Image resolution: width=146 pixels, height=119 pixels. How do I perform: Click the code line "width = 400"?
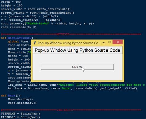11,2
